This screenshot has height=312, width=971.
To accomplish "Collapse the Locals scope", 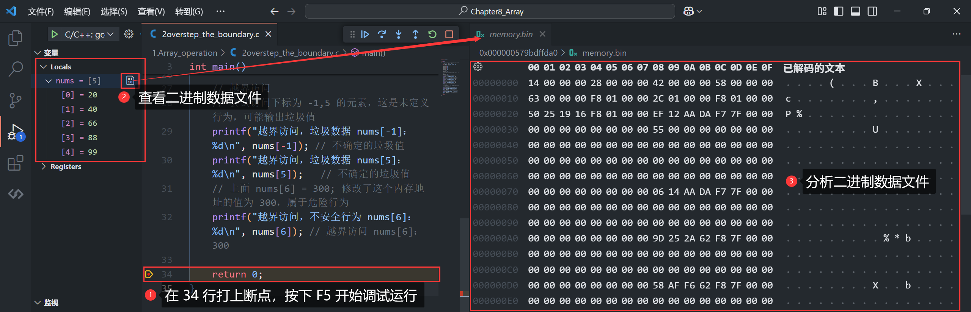I will tap(43, 67).
